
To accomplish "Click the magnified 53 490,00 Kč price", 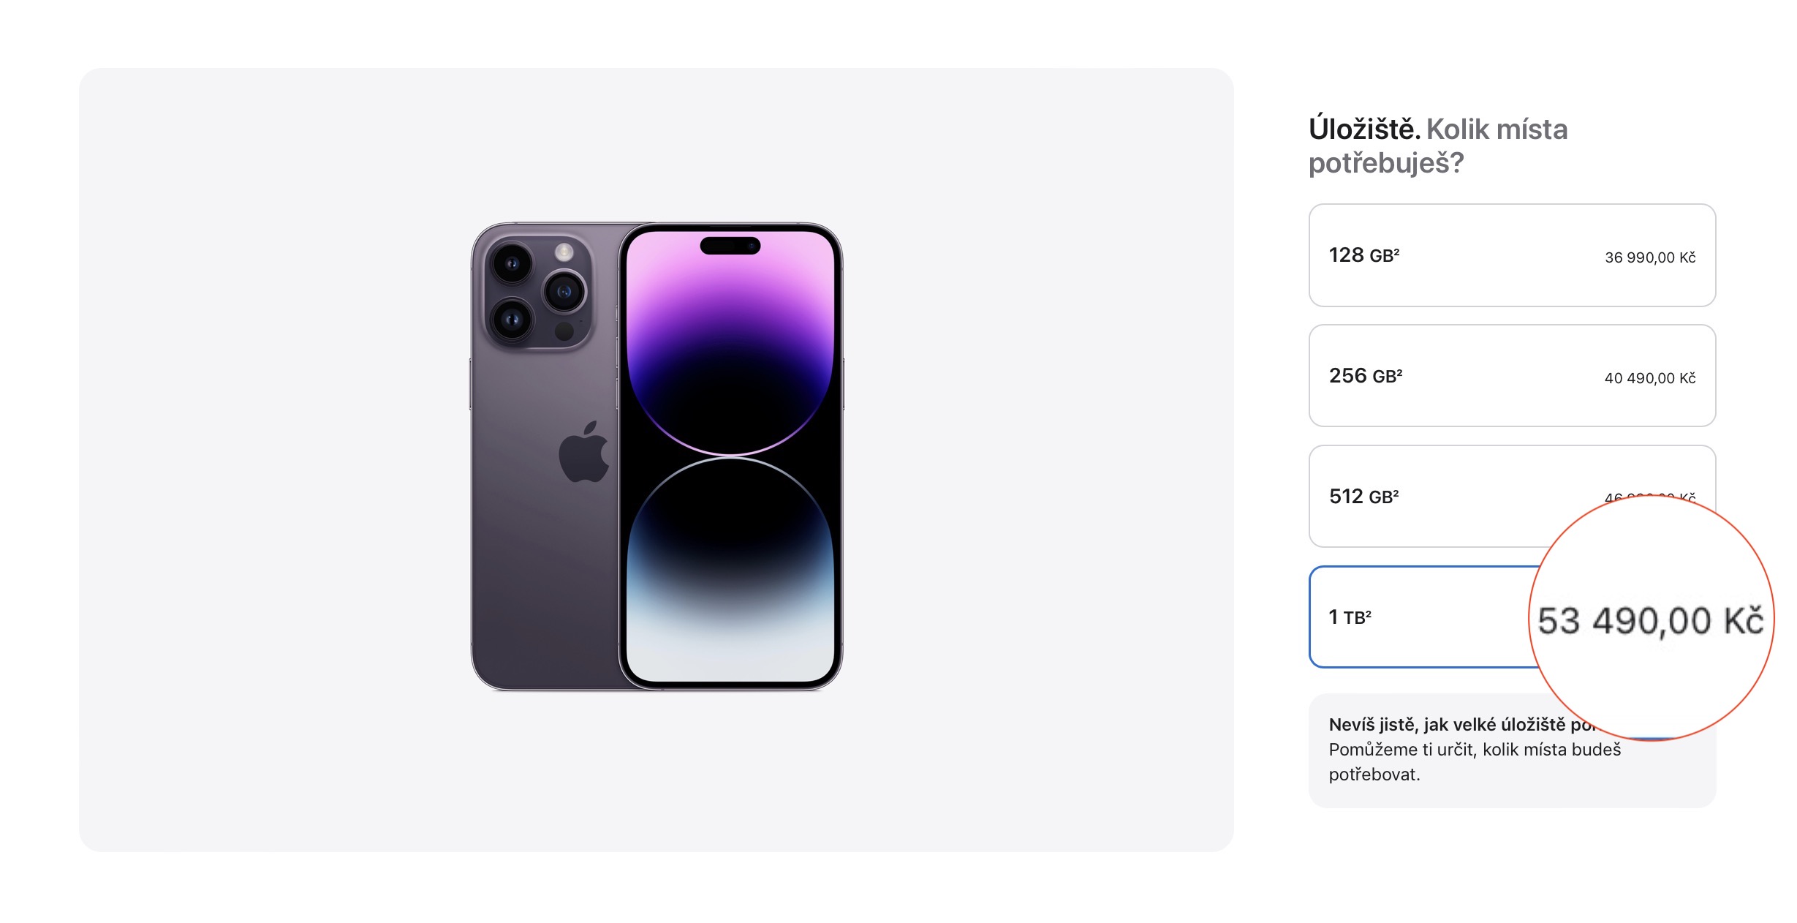I will coord(1649,622).
